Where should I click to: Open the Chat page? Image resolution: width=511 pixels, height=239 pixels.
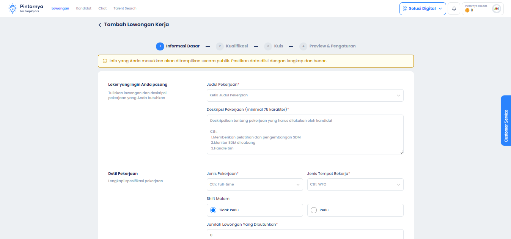pyautogui.click(x=102, y=8)
